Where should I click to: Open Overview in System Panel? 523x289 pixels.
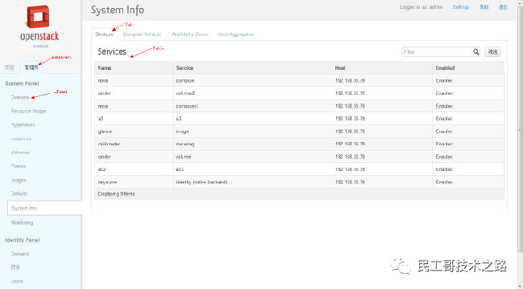[x=20, y=97]
